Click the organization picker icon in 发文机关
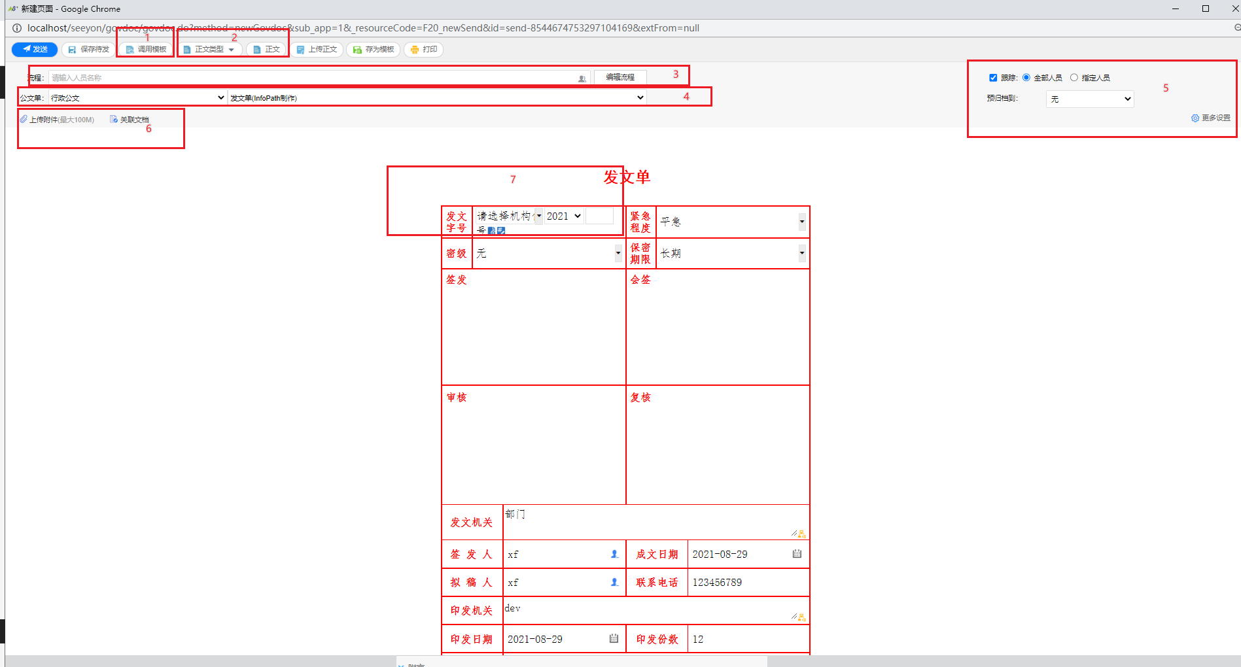This screenshot has height=667, width=1241. coord(802,534)
